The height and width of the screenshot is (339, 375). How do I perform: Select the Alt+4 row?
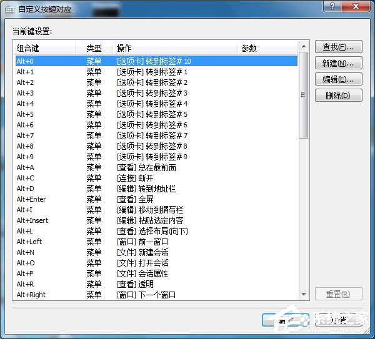pos(156,104)
